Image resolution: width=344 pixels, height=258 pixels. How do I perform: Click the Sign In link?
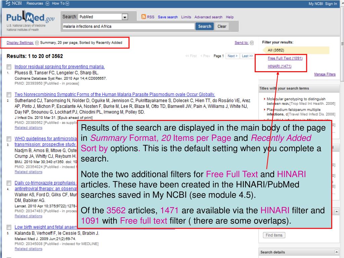pyautogui.click(x=331, y=4)
